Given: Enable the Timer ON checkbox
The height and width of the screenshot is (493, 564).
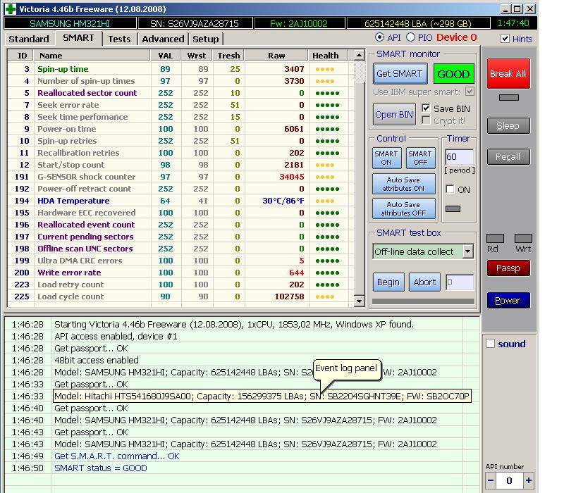Looking at the screenshot, I should tap(450, 189).
